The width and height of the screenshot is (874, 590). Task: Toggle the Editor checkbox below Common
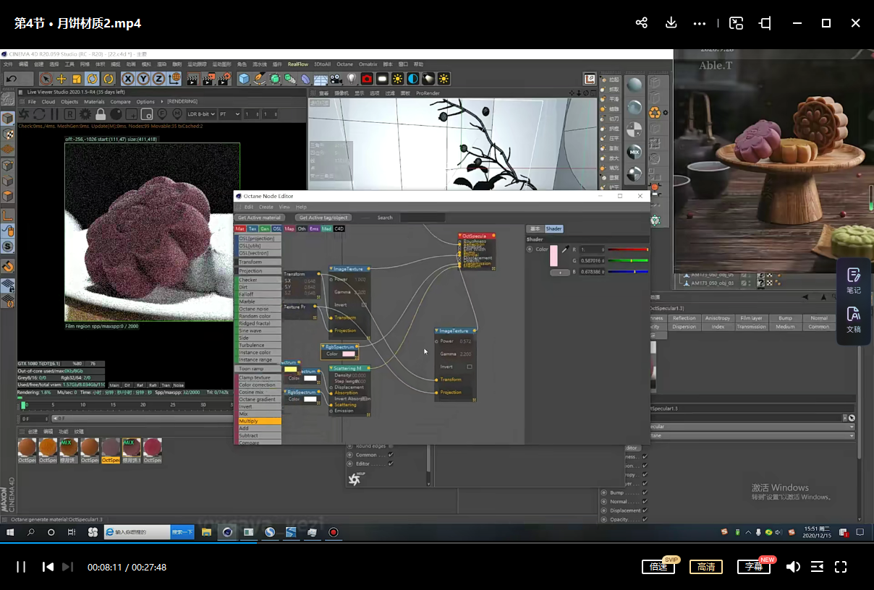click(x=391, y=463)
